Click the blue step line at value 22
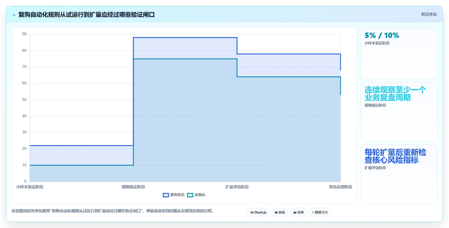The width and height of the screenshot is (449, 228). pos(81,146)
